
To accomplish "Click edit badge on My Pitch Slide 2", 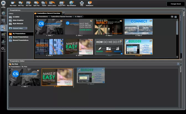I will tap(71, 70).
